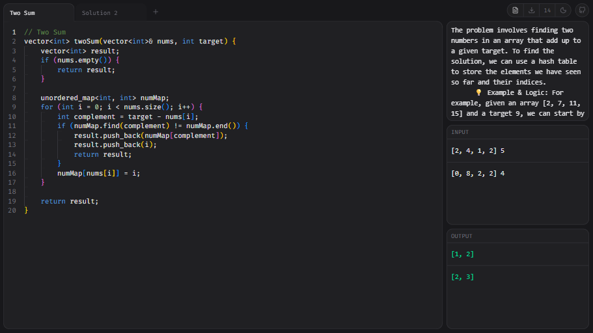Screen dimensions: 593x333
Task: Click the first input row [2, 4, 1, 2] 5
Action: point(517,151)
